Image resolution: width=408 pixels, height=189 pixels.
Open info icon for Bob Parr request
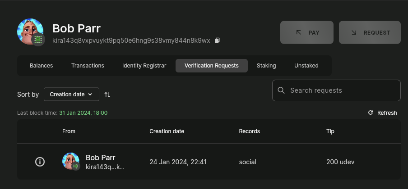(x=40, y=162)
